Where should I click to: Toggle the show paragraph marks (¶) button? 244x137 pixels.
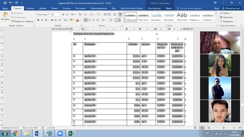[x=120, y=14]
